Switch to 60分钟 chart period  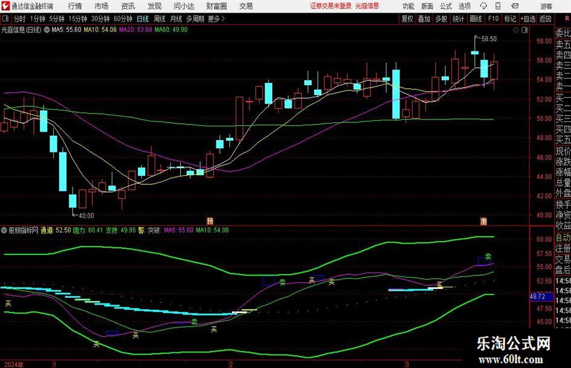pos(123,19)
